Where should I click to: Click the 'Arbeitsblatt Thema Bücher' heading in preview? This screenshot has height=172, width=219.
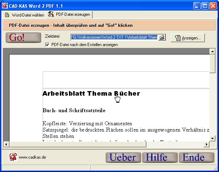coord(91,94)
